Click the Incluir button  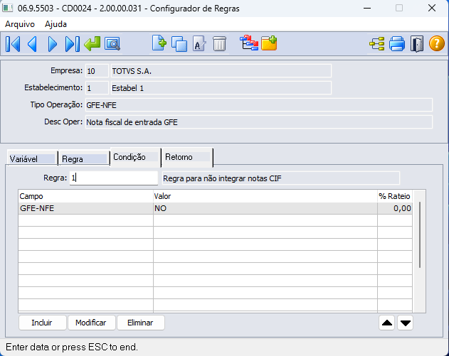coord(42,323)
